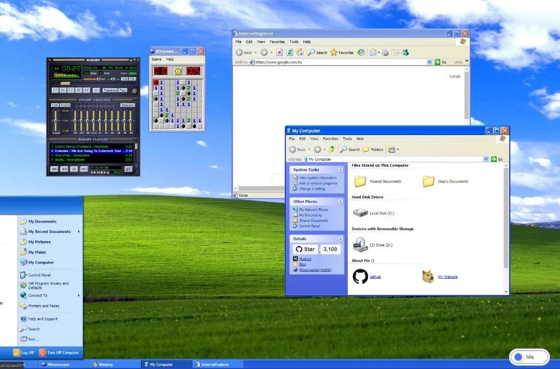Click Winamp play button
The width and height of the screenshot is (560, 369).
tap(63, 90)
